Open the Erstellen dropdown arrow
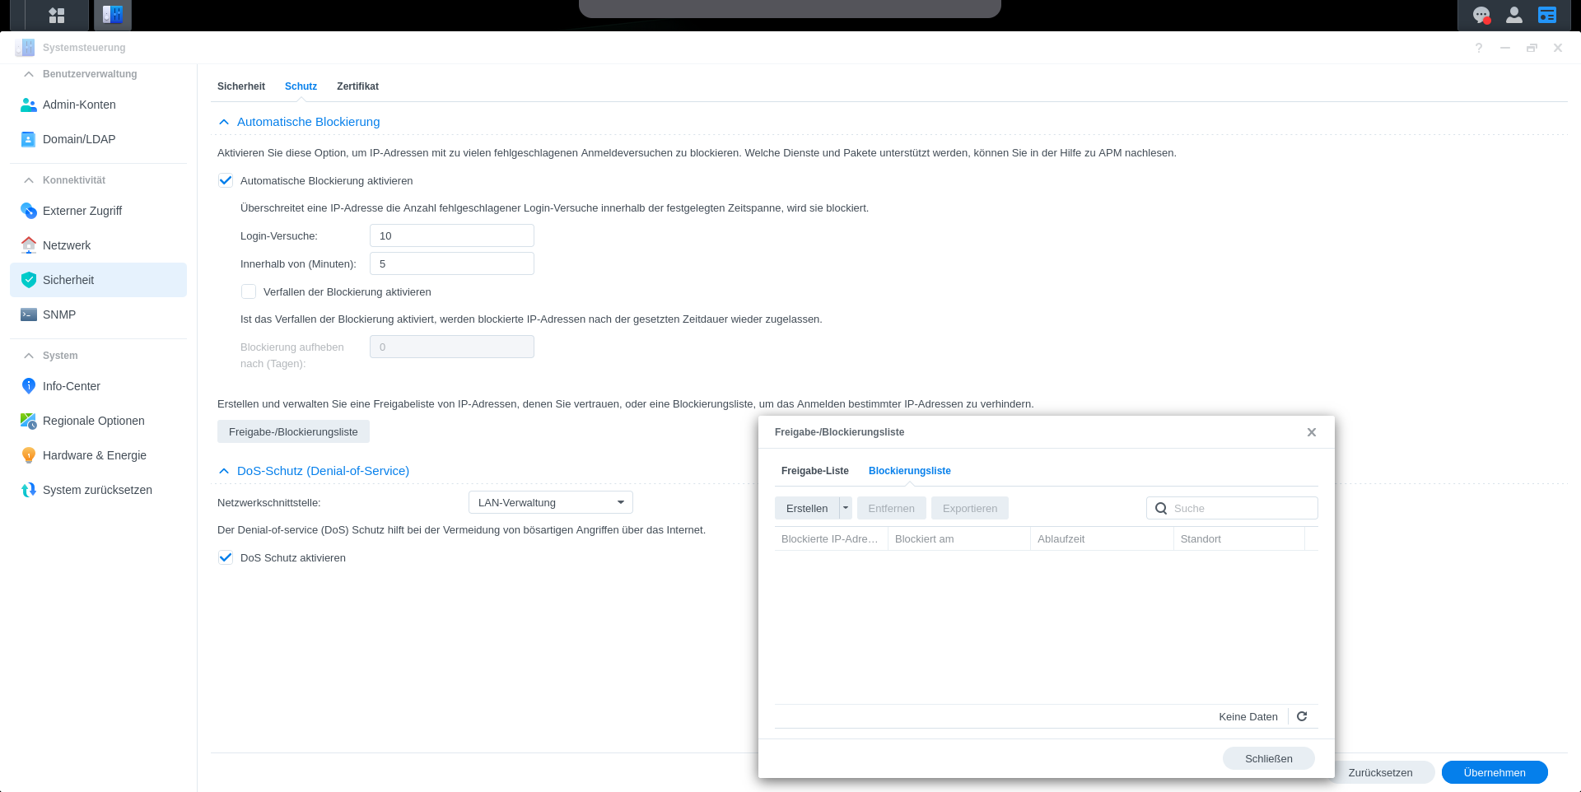The height and width of the screenshot is (792, 1581). click(x=845, y=508)
